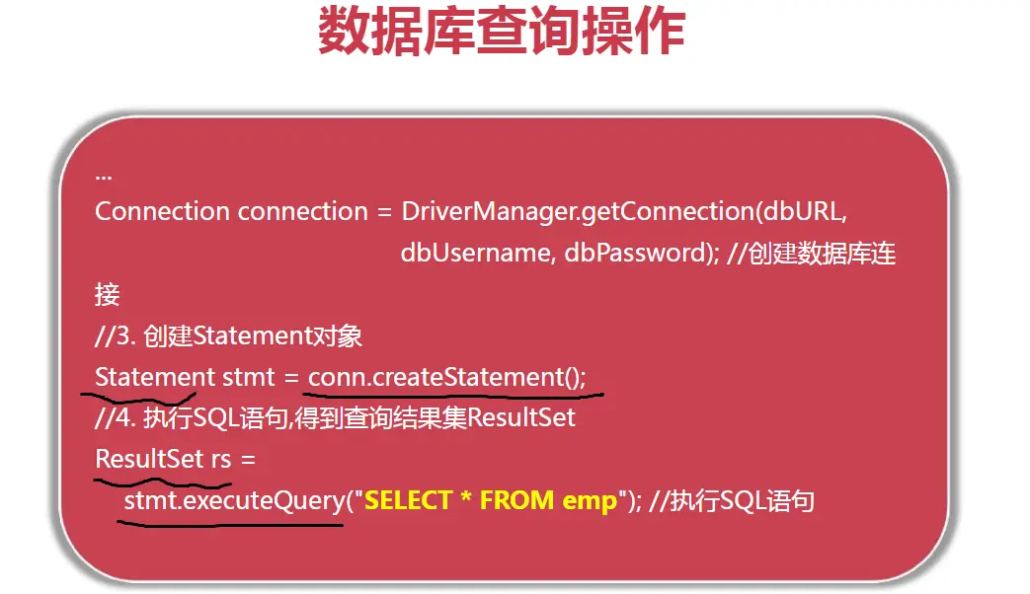Click the ellipsis at top of code box
Viewport: 1030px width, 594px height.
click(103, 176)
